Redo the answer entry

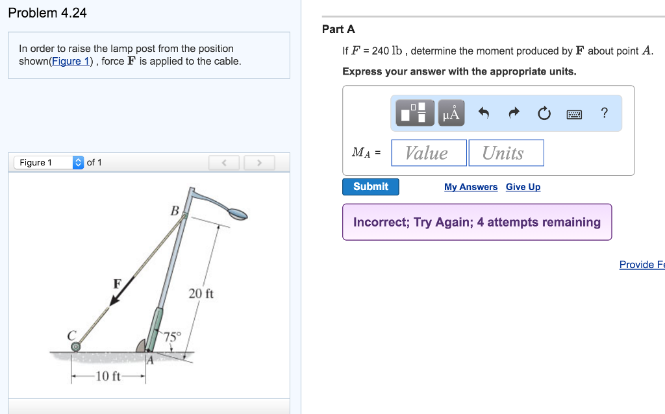click(512, 112)
